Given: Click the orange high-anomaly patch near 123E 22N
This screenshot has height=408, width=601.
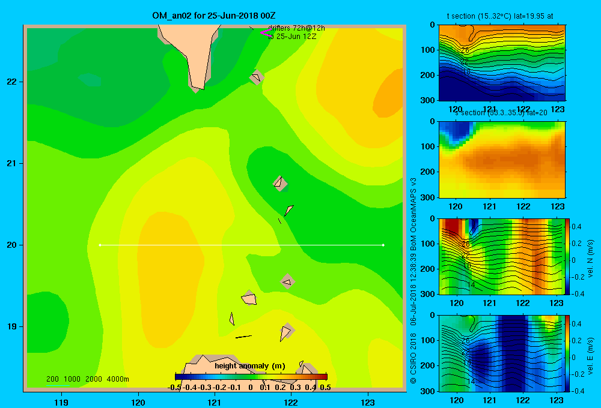Looking at the screenshot, I should coord(389,94).
